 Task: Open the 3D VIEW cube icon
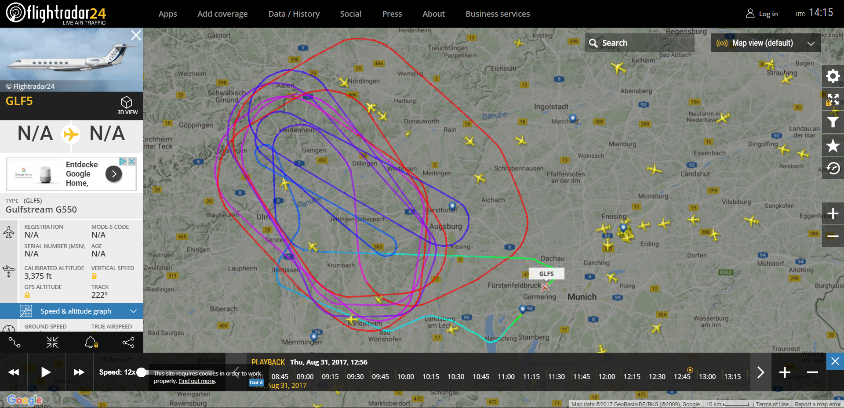tap(127, 105)
